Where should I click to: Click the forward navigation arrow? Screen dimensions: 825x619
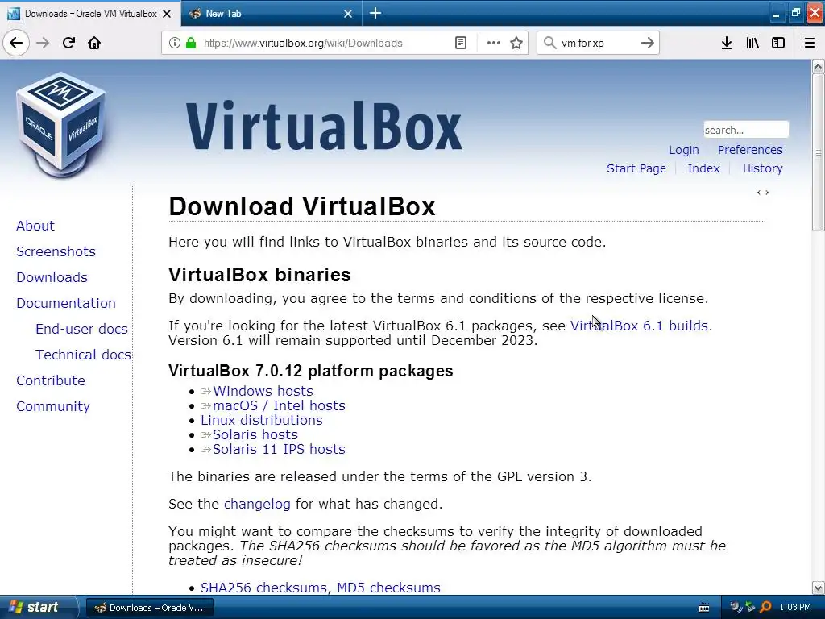pyautogui.click(x=43, y=43)
